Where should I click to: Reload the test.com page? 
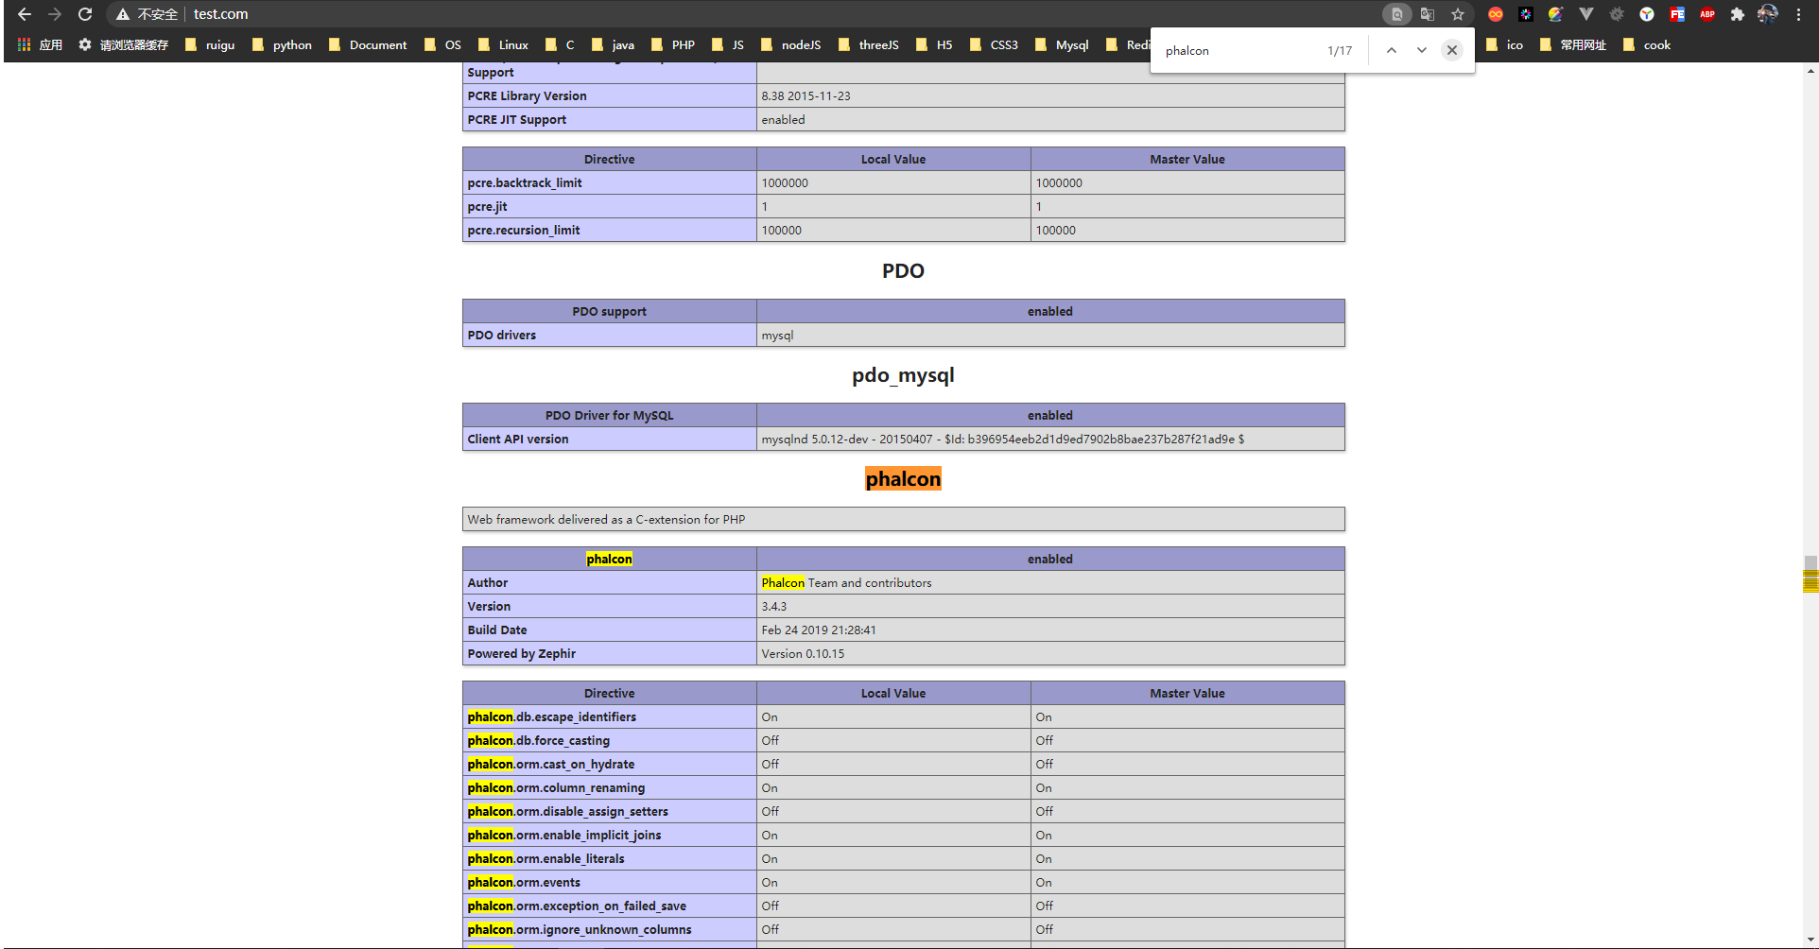85,14
